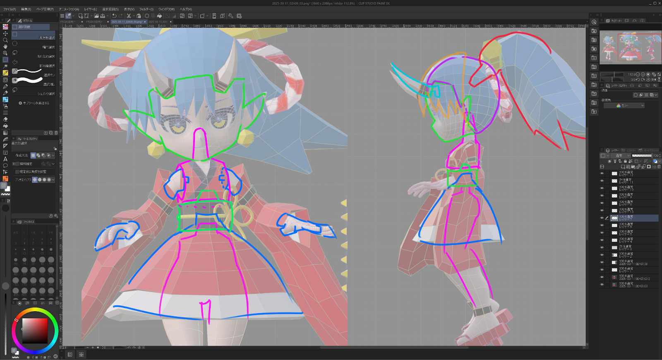Click the trash icon in Layers panel
662x360 pixels.
[x=659, y=167]
